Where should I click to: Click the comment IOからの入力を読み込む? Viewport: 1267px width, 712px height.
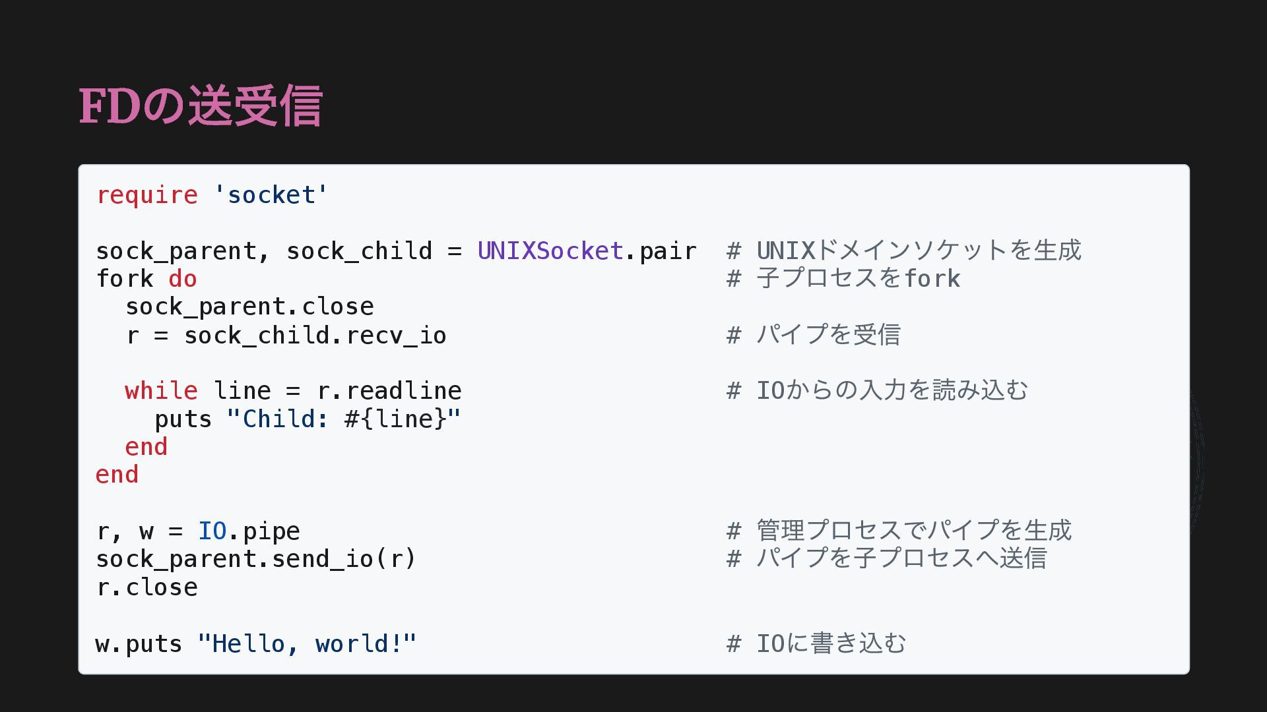pos(878,390)
